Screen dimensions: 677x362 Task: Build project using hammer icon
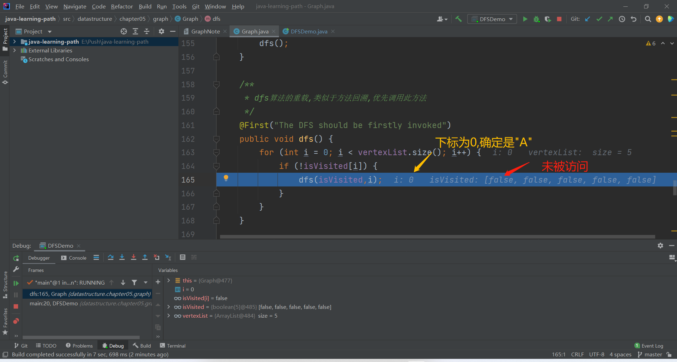(458, 19)
